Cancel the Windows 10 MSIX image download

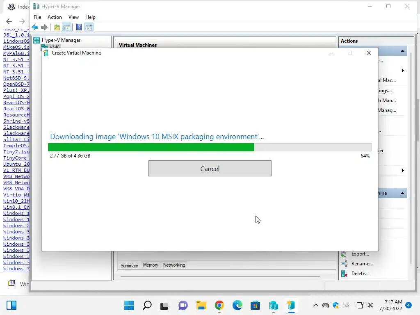click(210, 169)
